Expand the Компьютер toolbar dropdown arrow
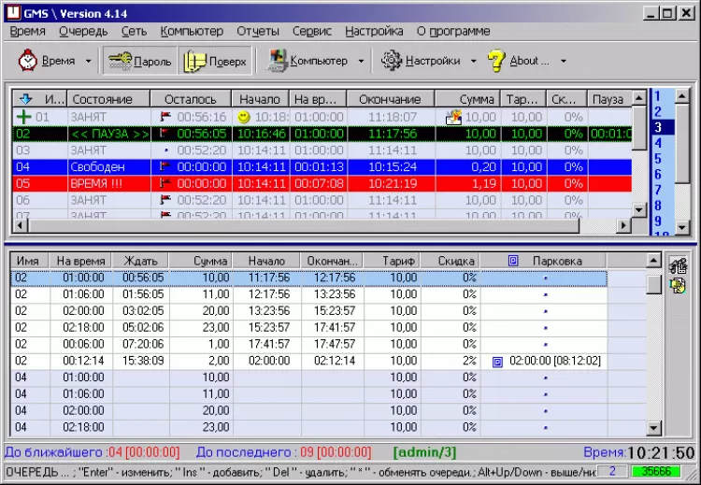The width and height of the screenshot is (701, 485). click(x=360, y=62)
